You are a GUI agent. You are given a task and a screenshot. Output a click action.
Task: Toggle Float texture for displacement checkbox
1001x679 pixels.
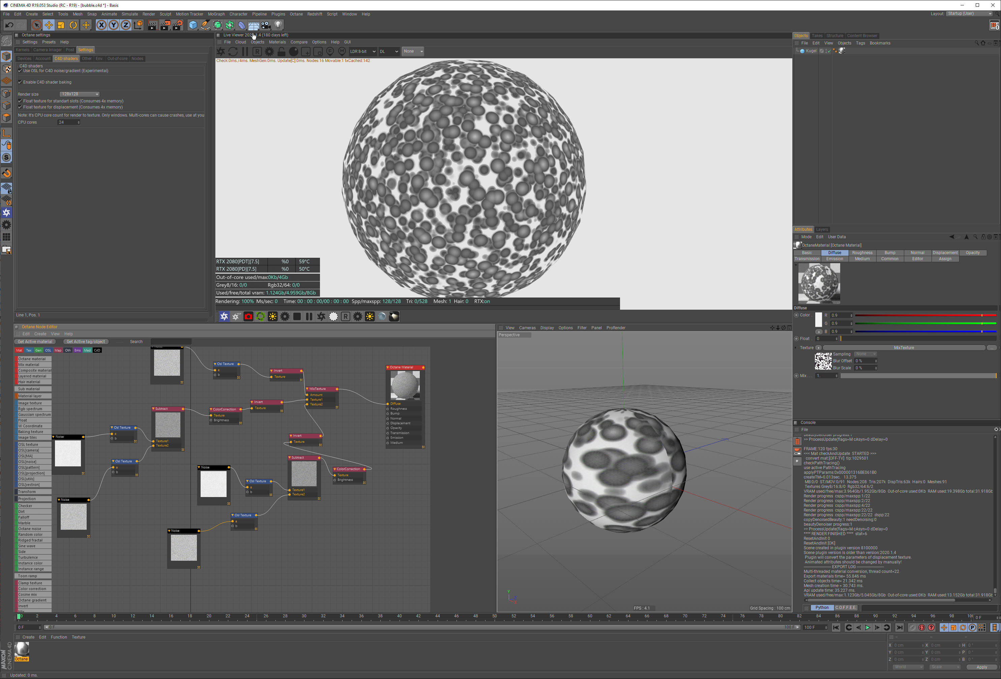point(20,107)
